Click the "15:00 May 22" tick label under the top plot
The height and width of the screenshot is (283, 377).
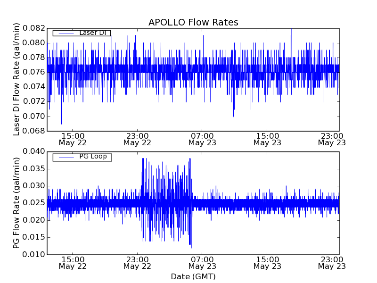[72, 139]
